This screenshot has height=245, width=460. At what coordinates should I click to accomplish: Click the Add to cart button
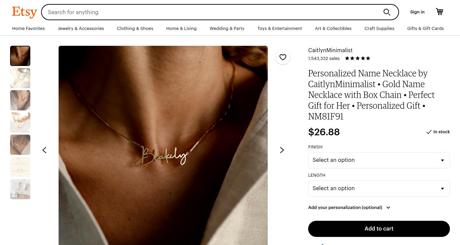(x=379, y=229)
